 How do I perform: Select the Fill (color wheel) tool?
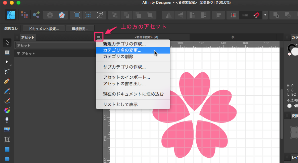click(7, 110)
